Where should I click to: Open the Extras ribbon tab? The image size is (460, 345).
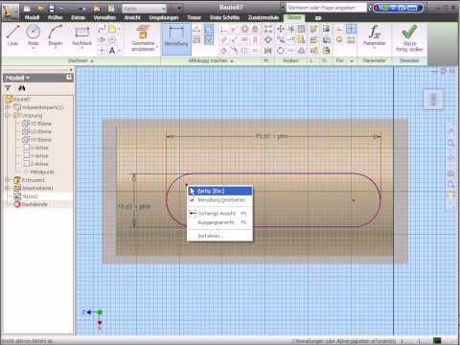click(x=79, y=17)
